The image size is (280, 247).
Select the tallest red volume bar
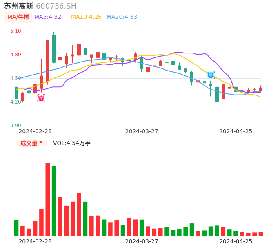pyautogui.click(x=48, y=199)
